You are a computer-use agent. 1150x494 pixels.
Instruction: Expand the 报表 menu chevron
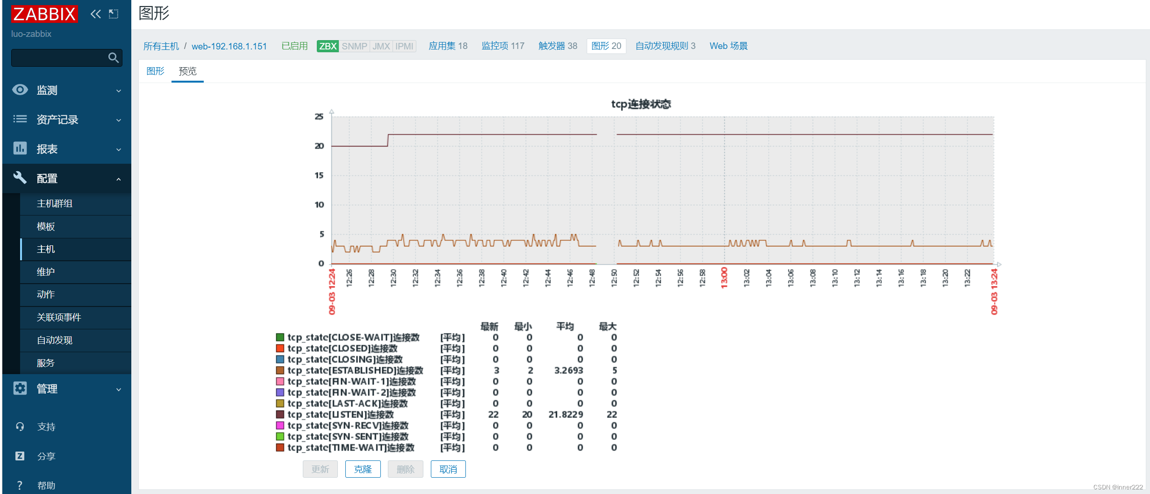pyautogui.click(x=119, y=149)
